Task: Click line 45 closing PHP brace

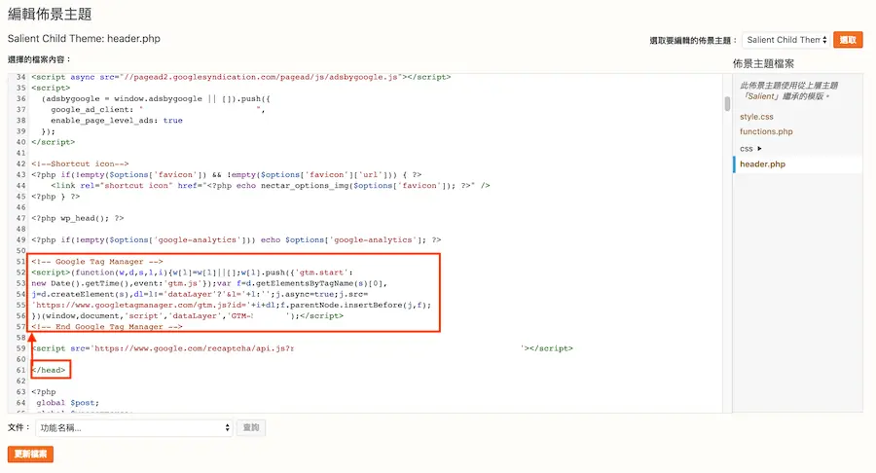Action: (x=55, y=196)
